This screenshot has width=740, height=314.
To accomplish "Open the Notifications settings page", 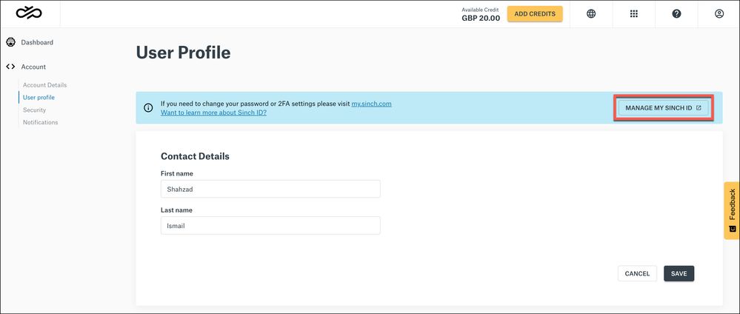I will pos(40,122).
